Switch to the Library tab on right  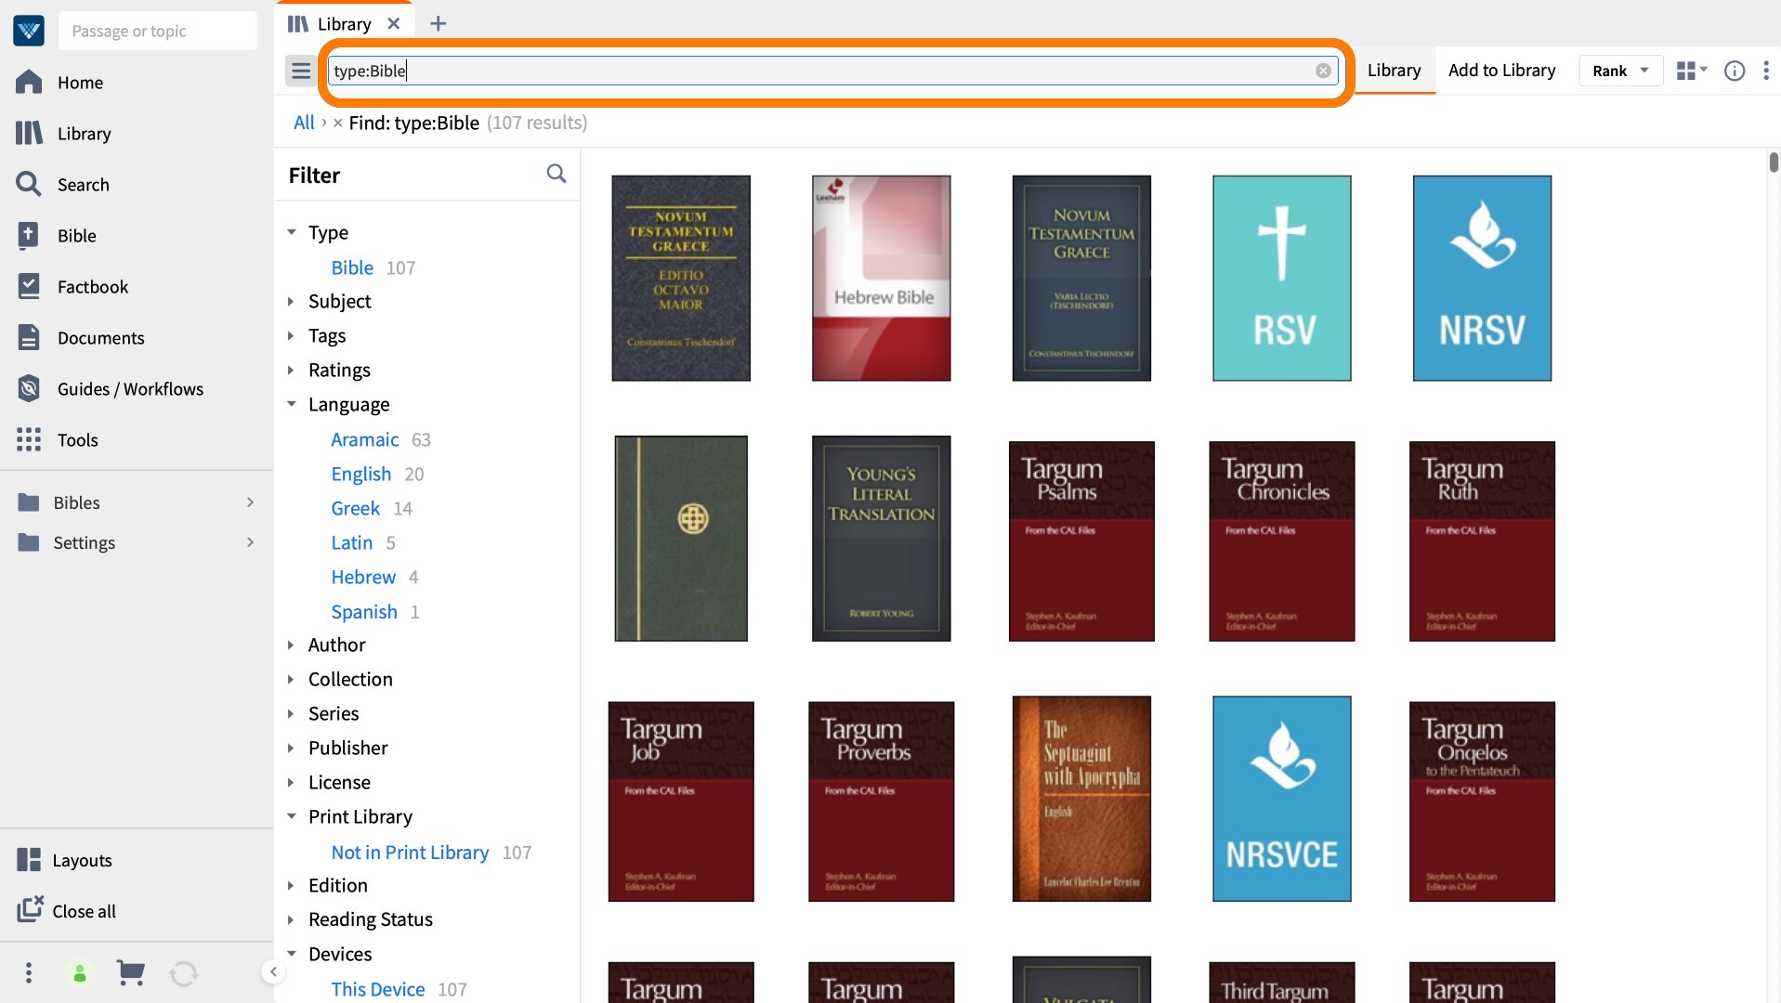tap(1394, 71)
